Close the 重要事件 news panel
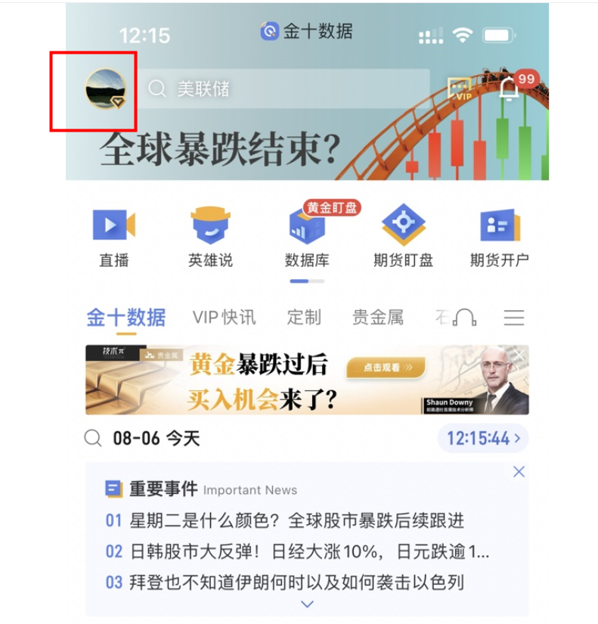 point(519,472)
